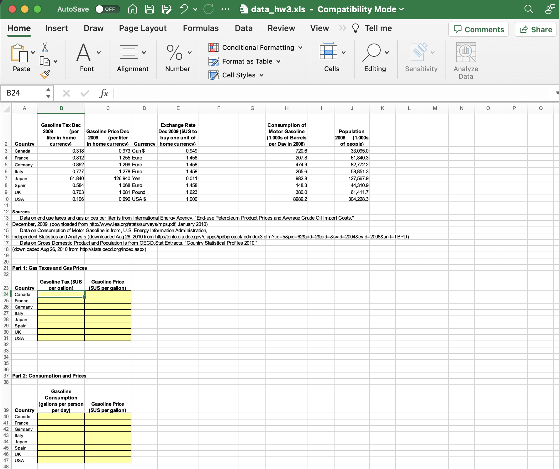This screenshot has width=559, height=469.
Task: Open the file name Compatibility Mode dropdown
Action: pyautogui.click(x=401, y=9)
